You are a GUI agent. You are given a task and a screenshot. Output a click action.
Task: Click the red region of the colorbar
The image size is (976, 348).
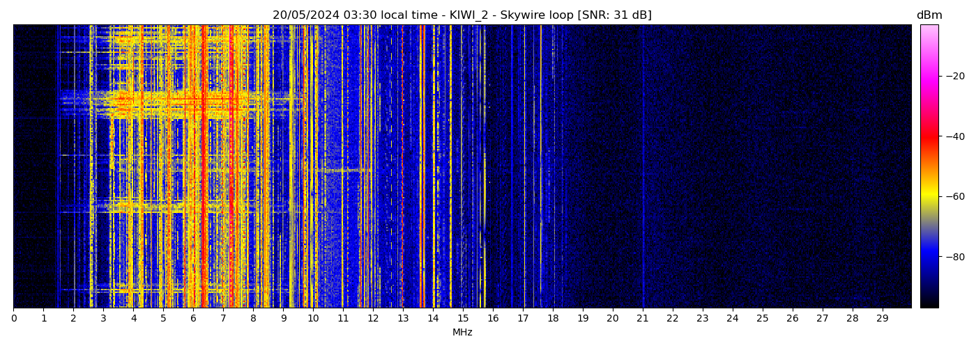(x=929, y=136)
